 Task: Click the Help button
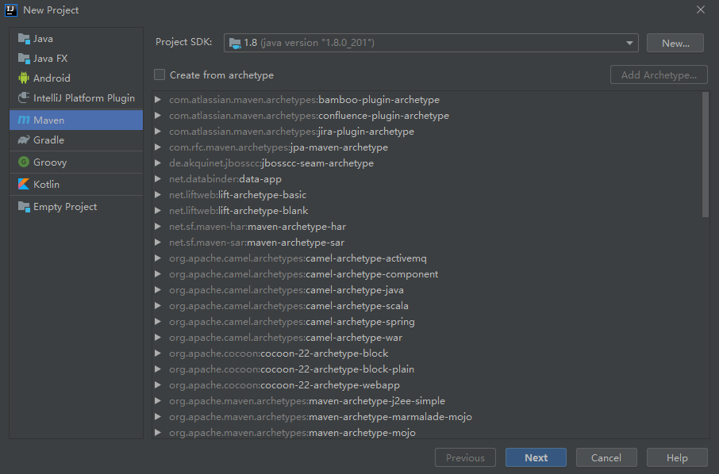pyautogui.click(x=677, y=457)
